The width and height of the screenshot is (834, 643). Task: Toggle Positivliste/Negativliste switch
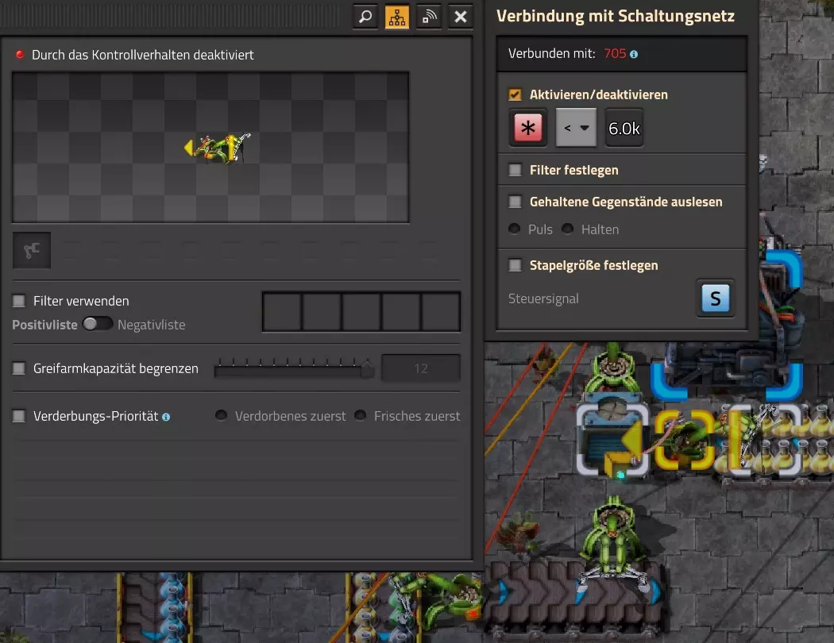(x=98, y=324)
